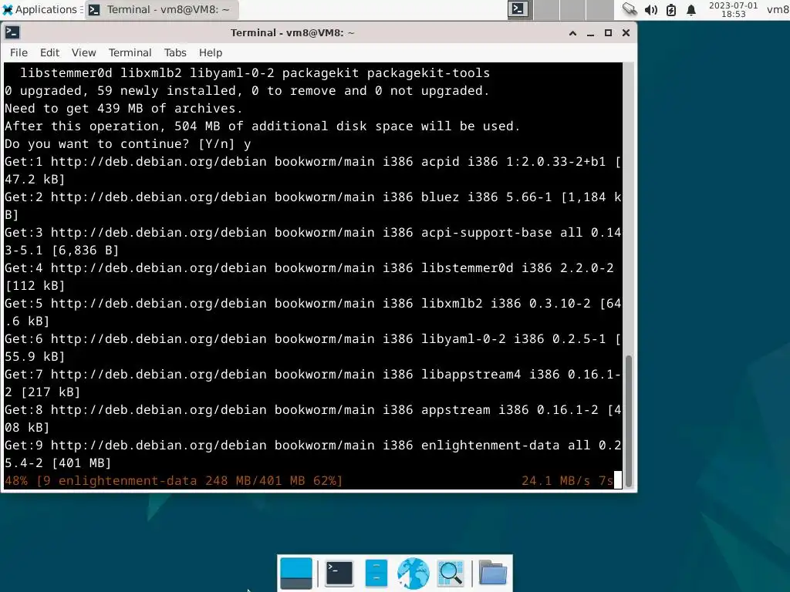
Task: Open the vm8 user menu in panel
Action: (778, 9)
